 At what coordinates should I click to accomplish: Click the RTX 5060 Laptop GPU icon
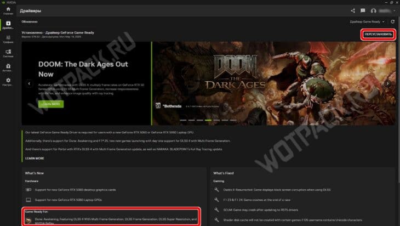pos(28,200)
